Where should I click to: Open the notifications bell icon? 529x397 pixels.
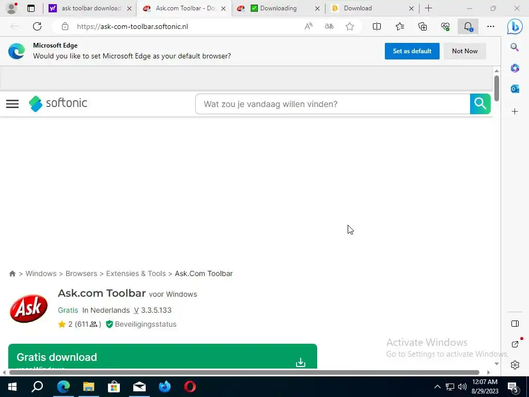[x=468, y=26]
